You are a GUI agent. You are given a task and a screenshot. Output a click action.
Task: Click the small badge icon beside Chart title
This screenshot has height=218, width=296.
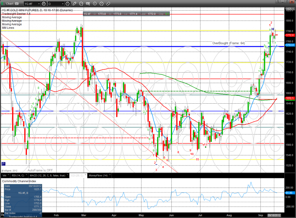pos(17,4)
